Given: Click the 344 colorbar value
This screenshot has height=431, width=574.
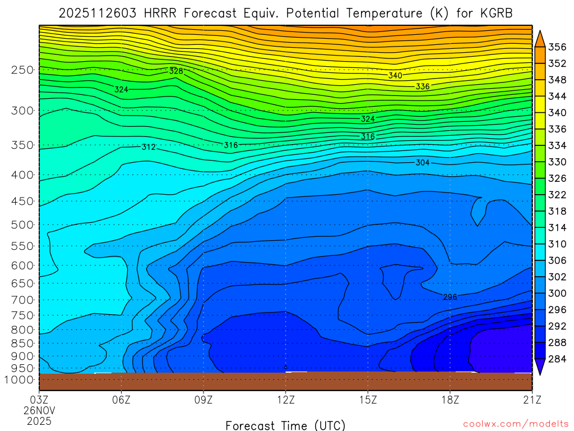Looking at the screenshot, I should pos(557,97).
